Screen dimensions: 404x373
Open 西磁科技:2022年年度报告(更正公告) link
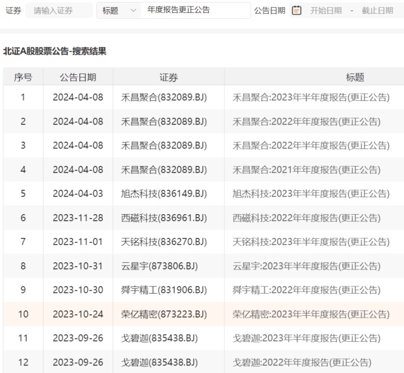306,218
